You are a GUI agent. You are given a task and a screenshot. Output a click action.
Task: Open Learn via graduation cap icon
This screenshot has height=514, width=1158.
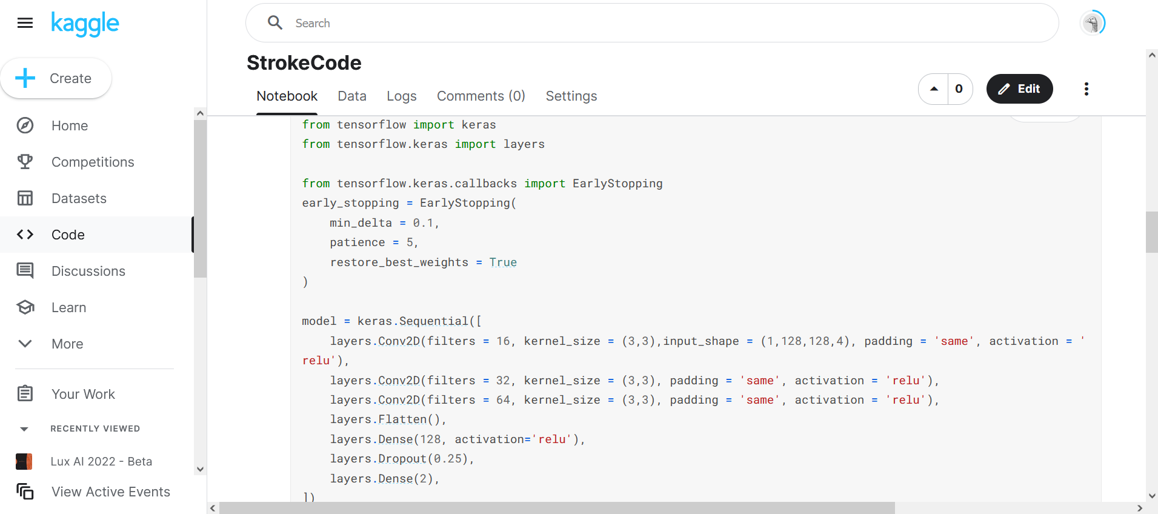pyautogui.click(x=25, y=307)
